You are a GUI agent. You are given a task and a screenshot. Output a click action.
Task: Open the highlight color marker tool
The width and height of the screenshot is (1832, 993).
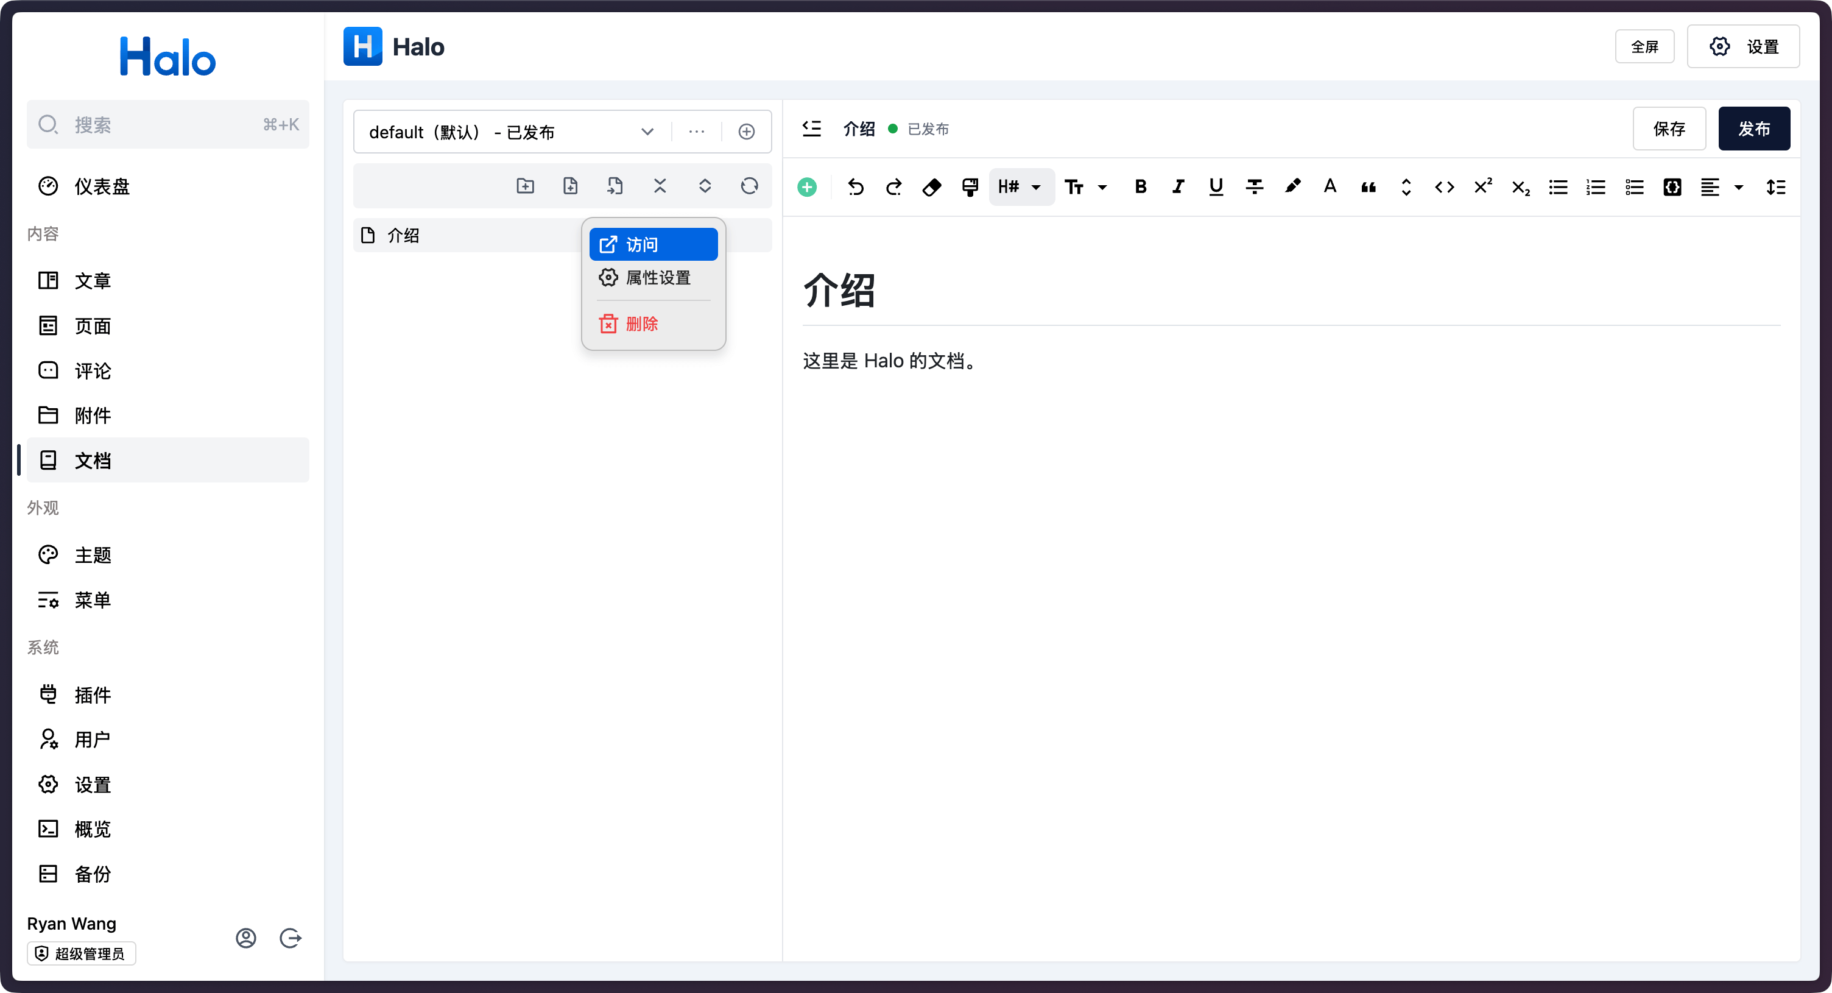[1292, 187]
